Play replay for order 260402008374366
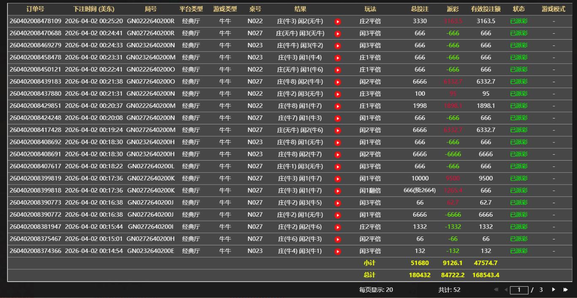Image resolution: width=577 pixels, height=298 pixels. [338, 251]
